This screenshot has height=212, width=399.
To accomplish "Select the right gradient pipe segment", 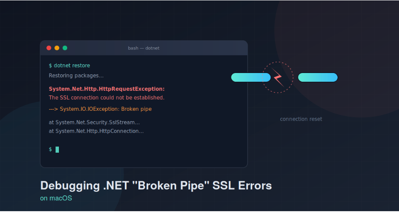I will [318, 77].
